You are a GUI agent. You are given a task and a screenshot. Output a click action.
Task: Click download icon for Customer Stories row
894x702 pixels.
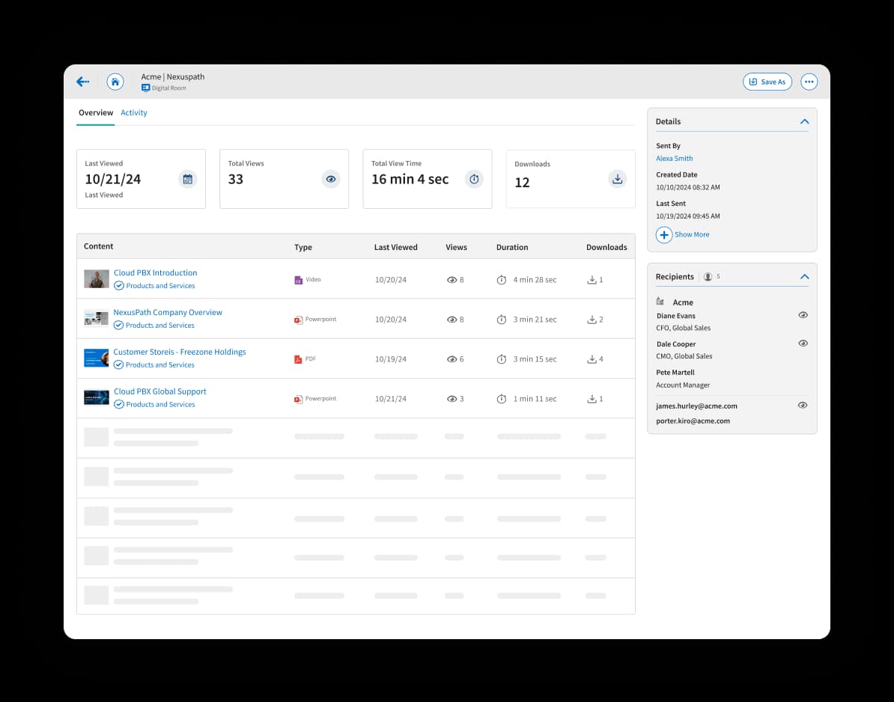click(x=592, y=359)
